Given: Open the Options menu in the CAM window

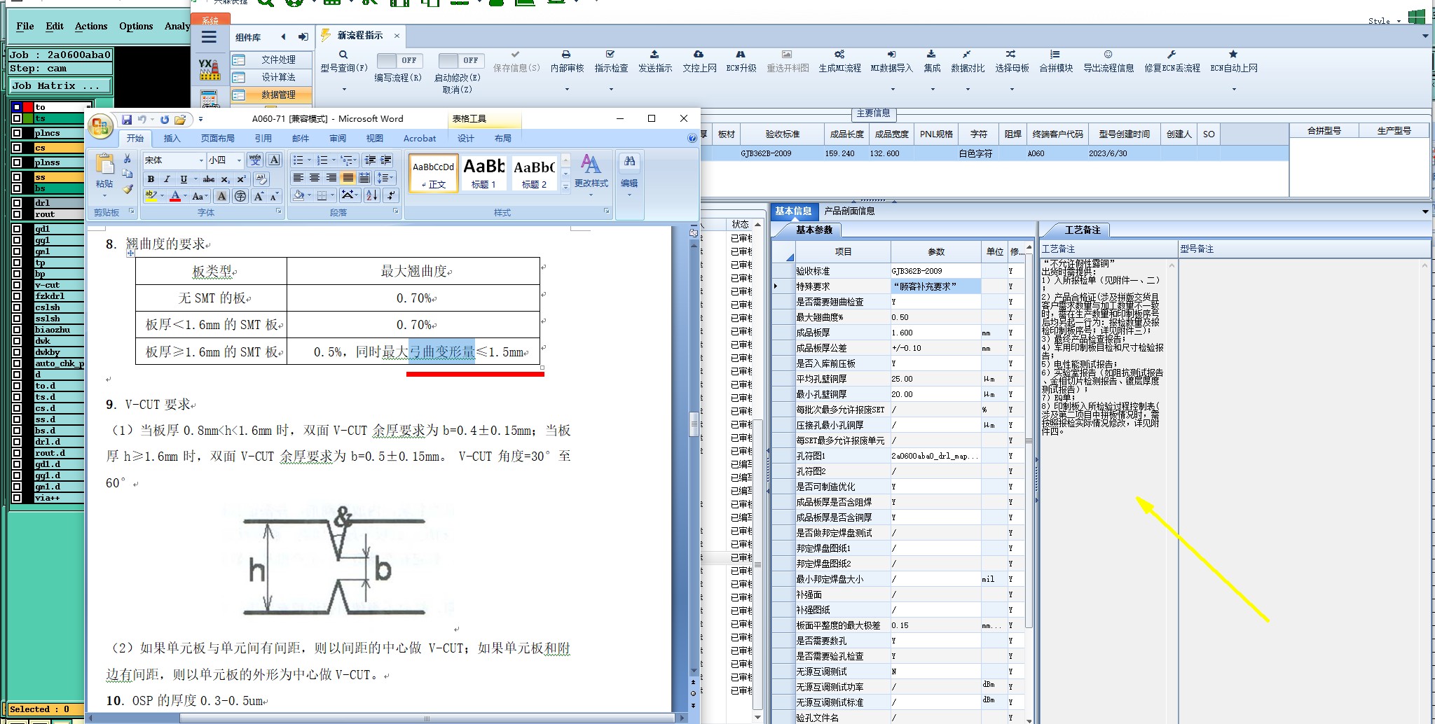Looking at the screenshot, I should [136, 27].
